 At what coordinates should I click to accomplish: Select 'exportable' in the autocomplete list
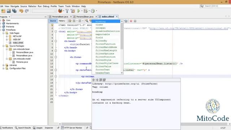103,34
